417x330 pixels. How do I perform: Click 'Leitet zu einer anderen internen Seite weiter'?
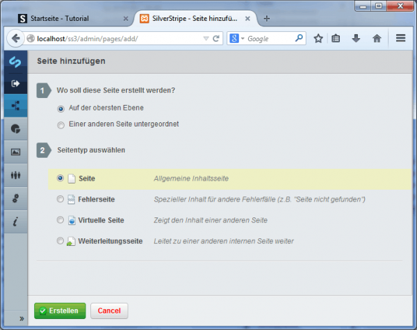[x=224, y=241]
